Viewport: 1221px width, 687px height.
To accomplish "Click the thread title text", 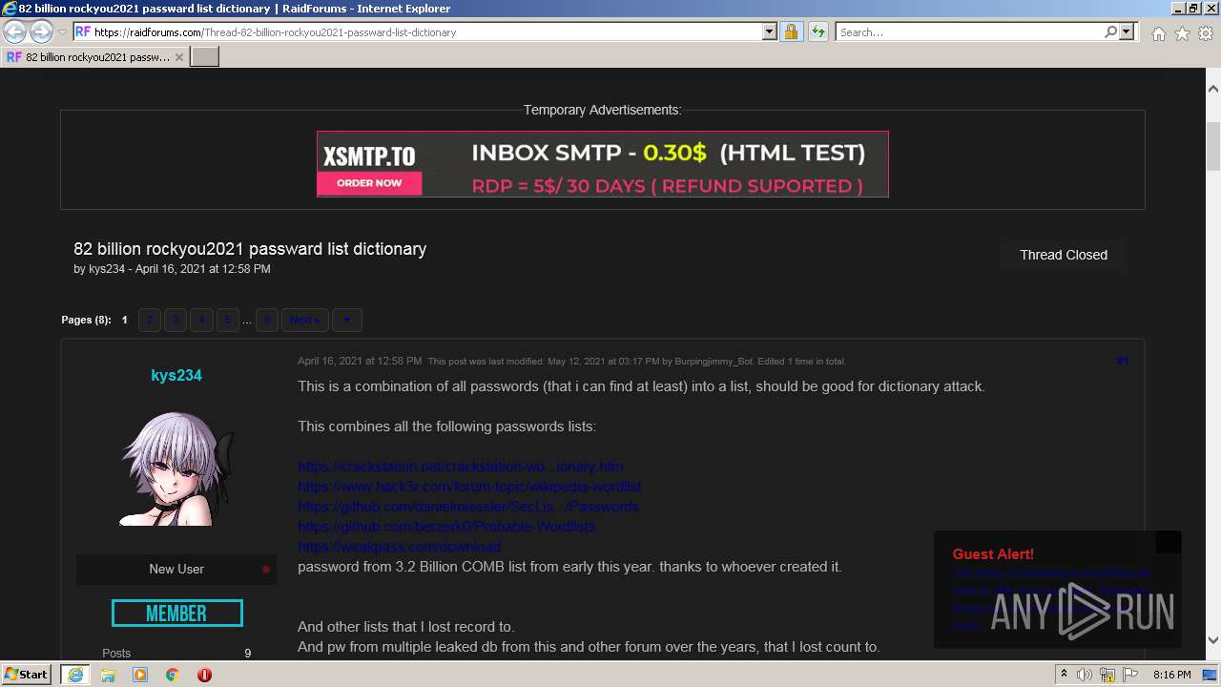I will pyautogui.click(x=250, y=249).
